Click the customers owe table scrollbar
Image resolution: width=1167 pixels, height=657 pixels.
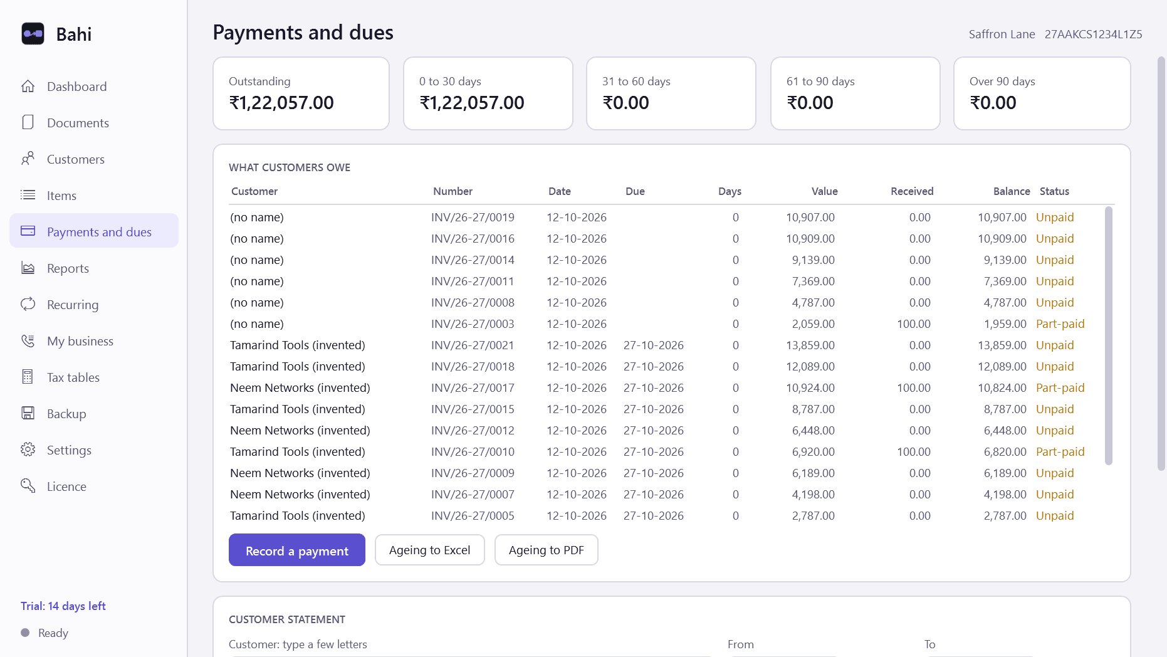pyautogui.click(x=1109, y=336)
